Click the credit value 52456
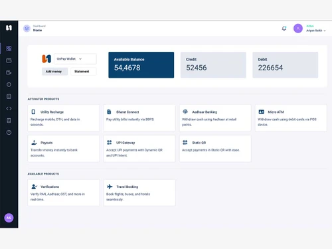Image resolution: width=332 pixels, height=249 pixels. [197, 68]
